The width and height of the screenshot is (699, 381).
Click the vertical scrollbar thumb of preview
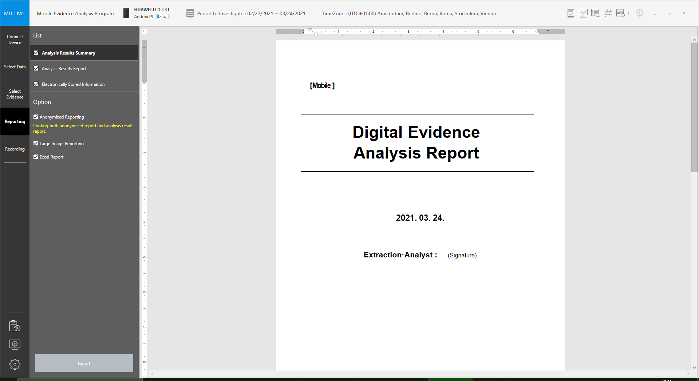coord(694,107)
